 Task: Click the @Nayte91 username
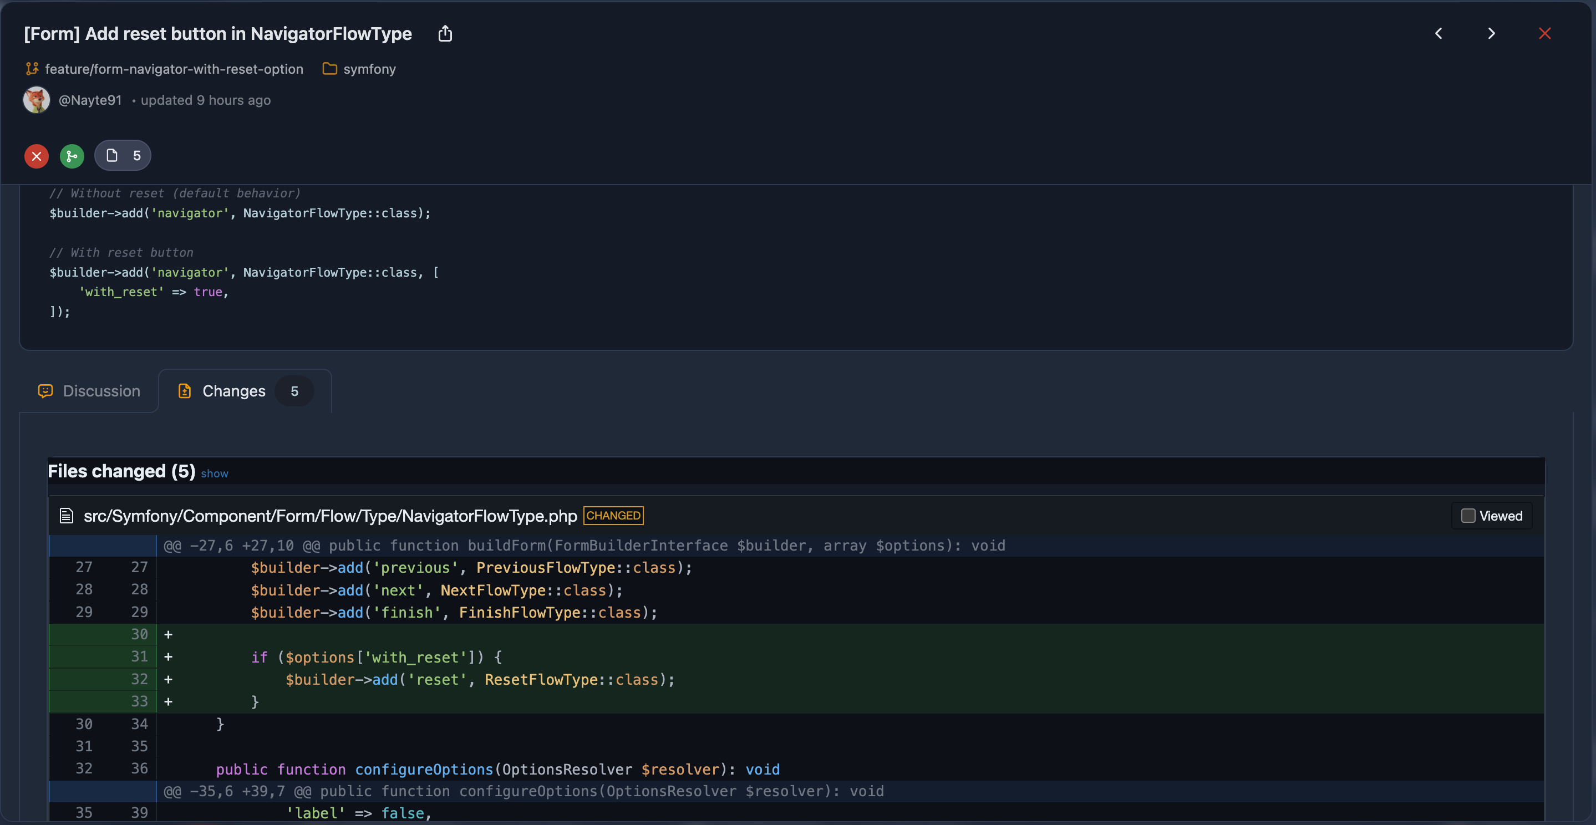90,100
